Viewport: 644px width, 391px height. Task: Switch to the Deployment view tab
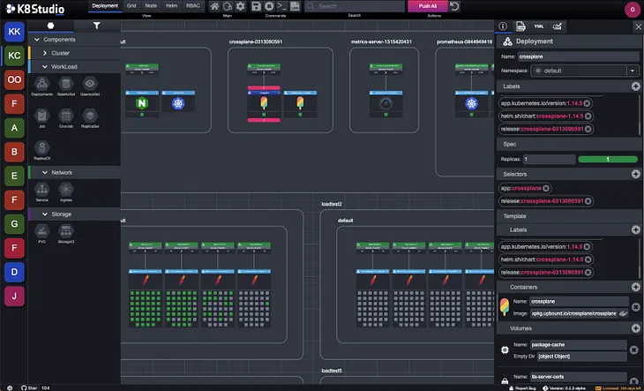click(x=105, y=6)
